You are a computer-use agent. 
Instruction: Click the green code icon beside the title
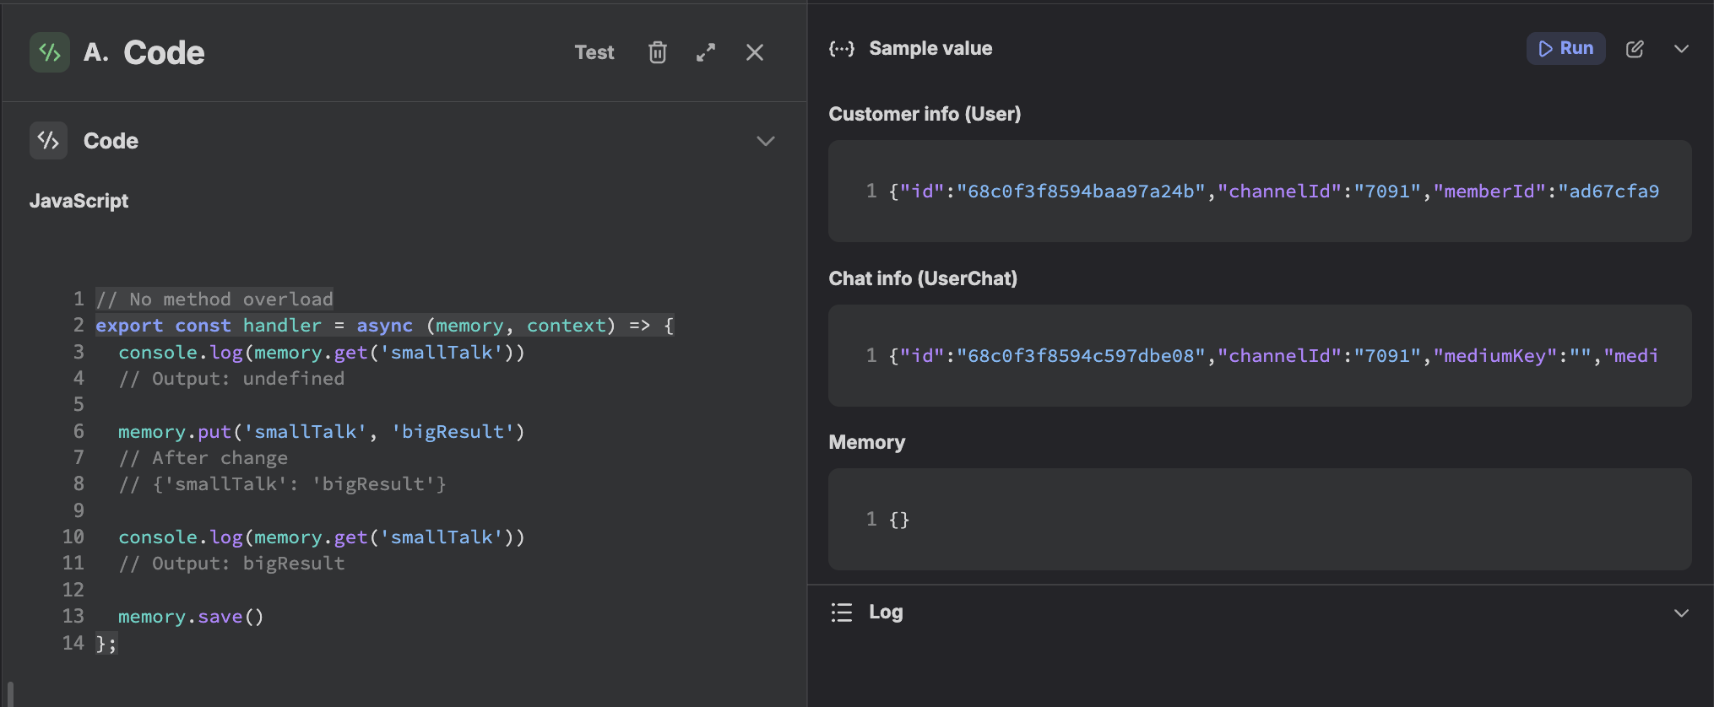50,52
